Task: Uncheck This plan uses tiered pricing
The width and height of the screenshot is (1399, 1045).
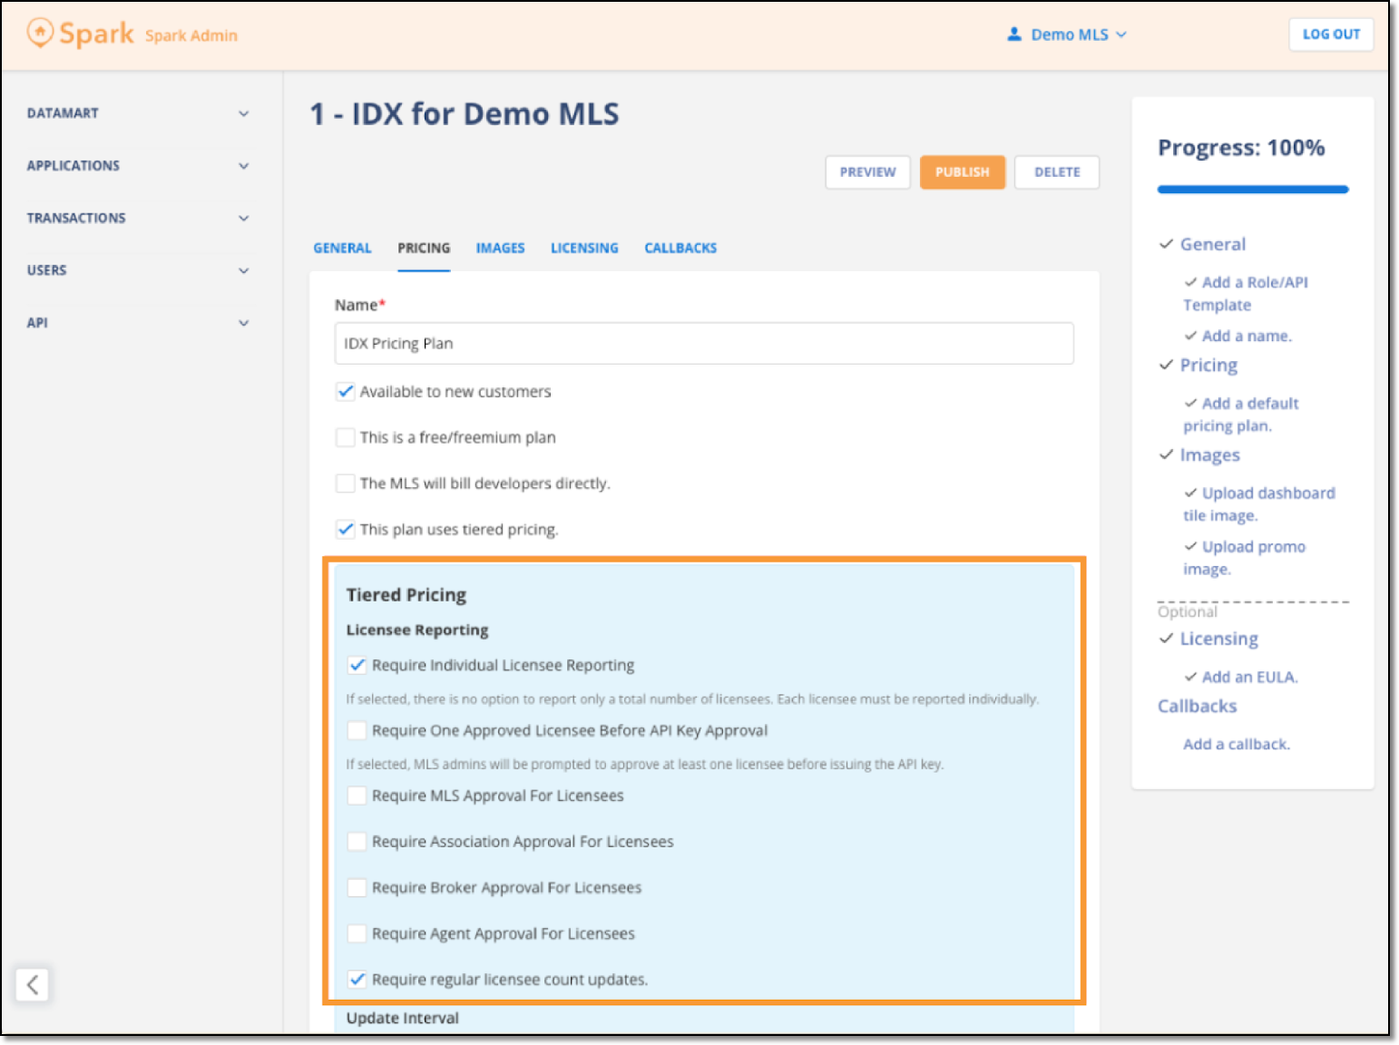Action: [x=346, y=530]
